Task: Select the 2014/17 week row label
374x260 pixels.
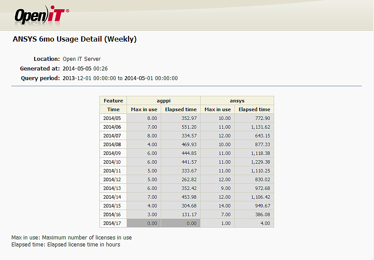Action: (x=113, y=223)
